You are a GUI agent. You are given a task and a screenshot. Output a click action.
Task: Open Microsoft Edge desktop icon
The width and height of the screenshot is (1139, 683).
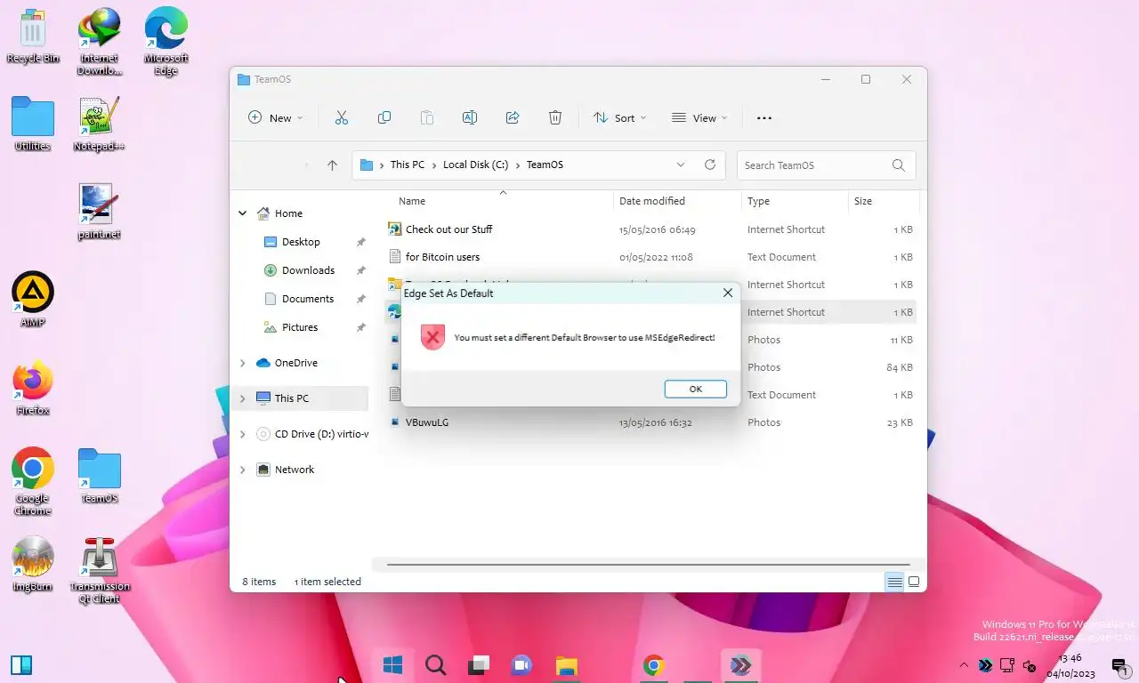click(x=166, y=41)
